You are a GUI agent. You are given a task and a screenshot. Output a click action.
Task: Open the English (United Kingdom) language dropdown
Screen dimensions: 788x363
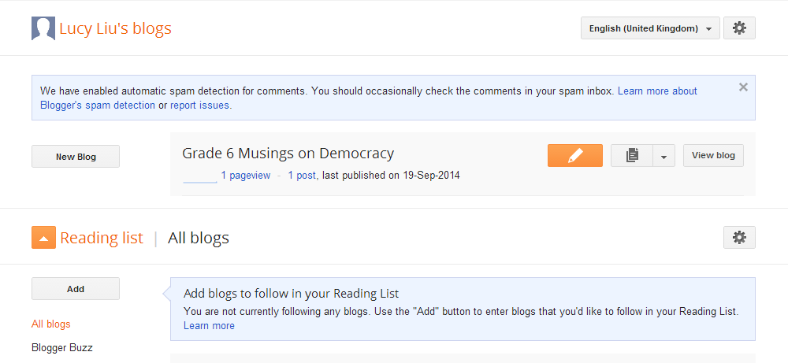click(x=650, y=28)
